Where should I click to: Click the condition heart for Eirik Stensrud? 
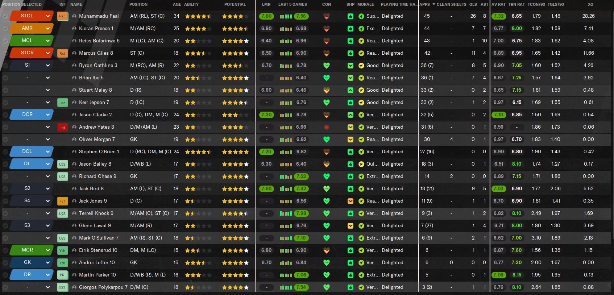pyautogui.click(x=327, y=250)
